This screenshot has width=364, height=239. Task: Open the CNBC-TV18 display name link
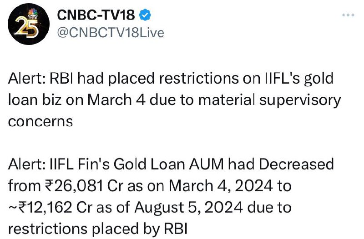tap(96, 15)
